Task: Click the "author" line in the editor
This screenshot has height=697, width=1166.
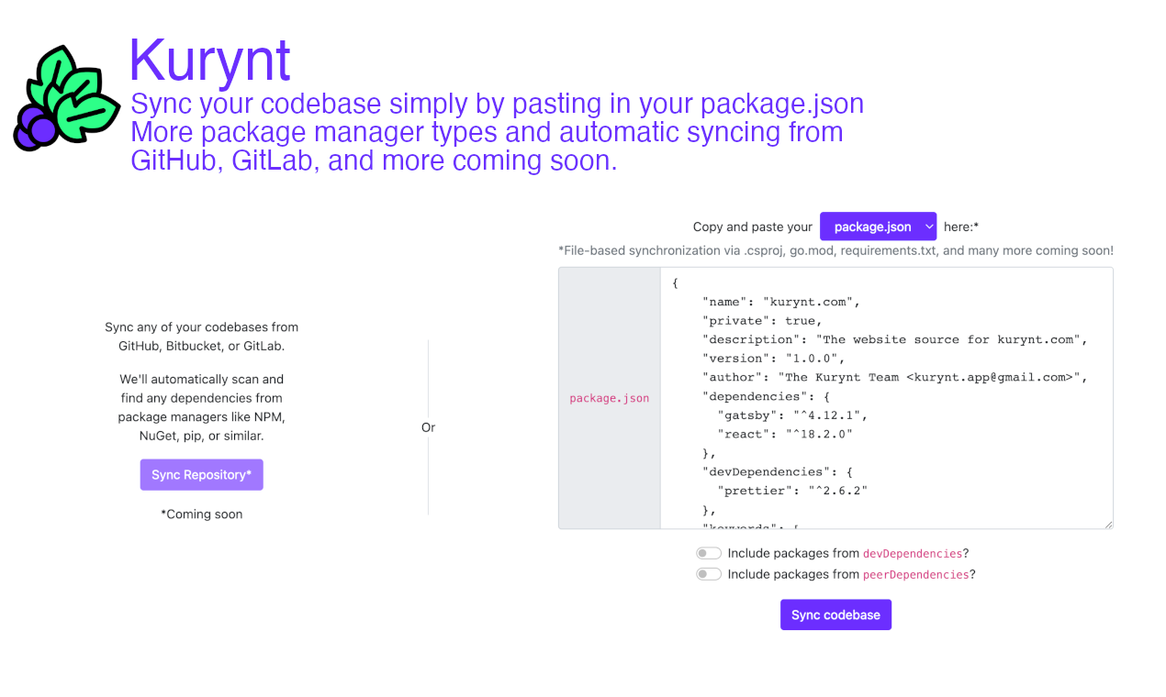Action: coord(895,377)
